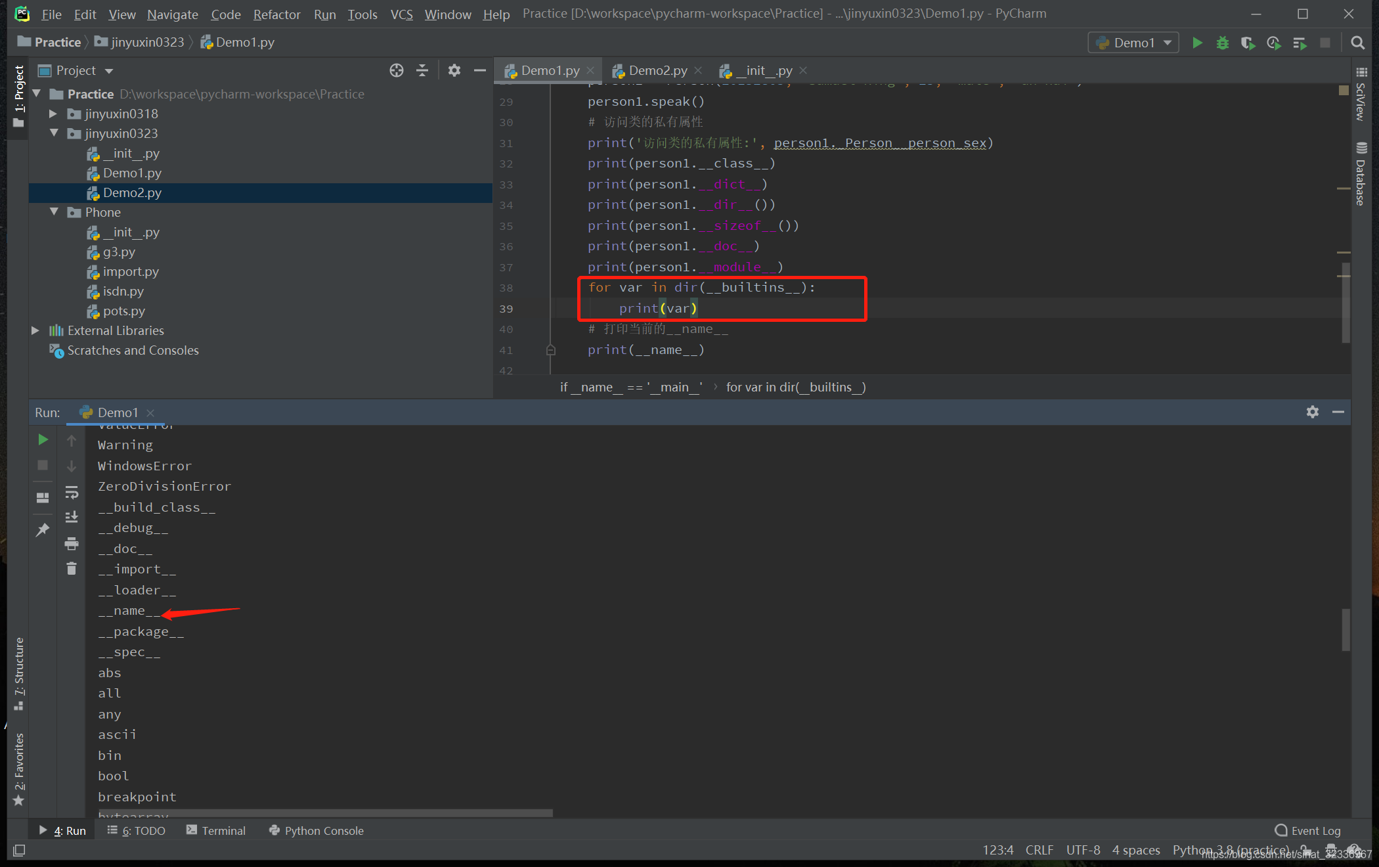Open Project panel settings gear
Viewport: 1379px width, 867px height.
[x=454, y=70]
